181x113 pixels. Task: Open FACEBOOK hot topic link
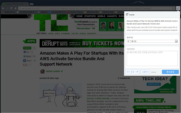66,33
